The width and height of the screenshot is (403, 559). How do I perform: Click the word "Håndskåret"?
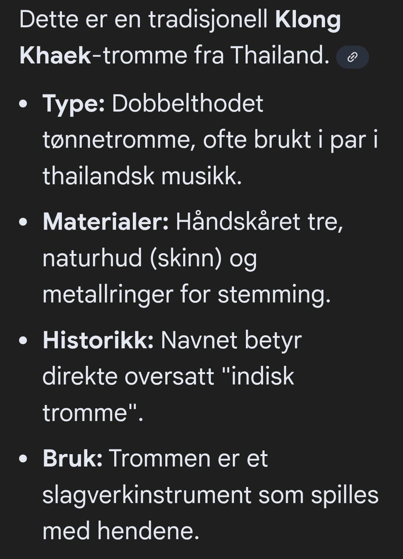coord(238,222)
